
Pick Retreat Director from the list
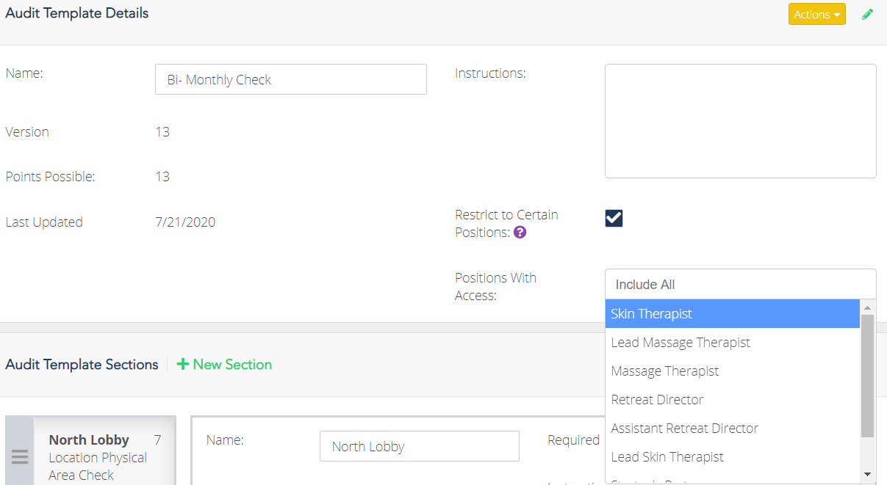[733, 399]
